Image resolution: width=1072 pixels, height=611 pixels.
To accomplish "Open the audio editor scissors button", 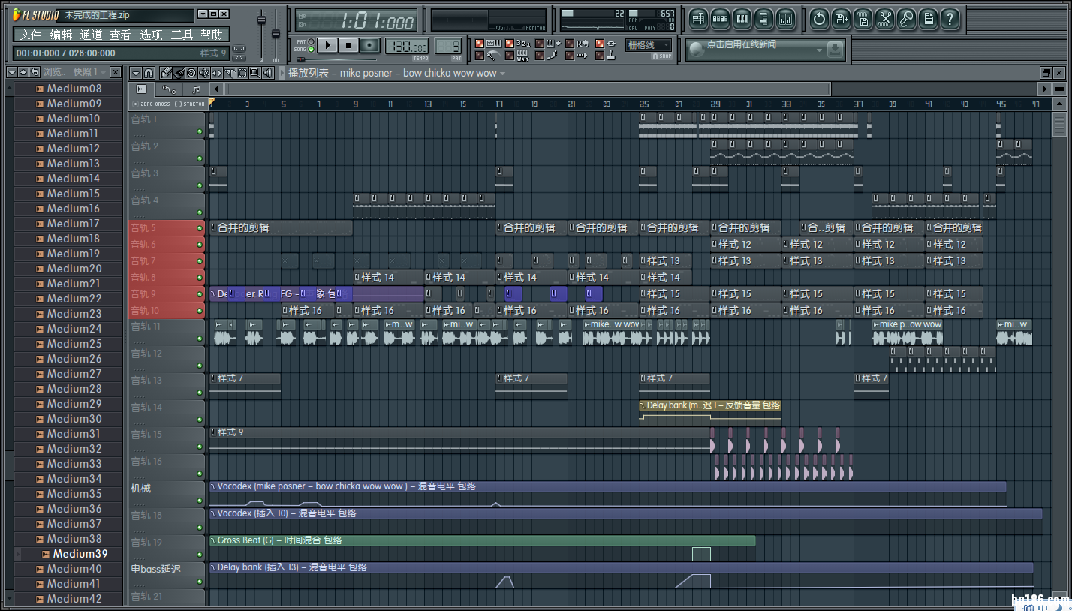I will [x=885, y=19].
